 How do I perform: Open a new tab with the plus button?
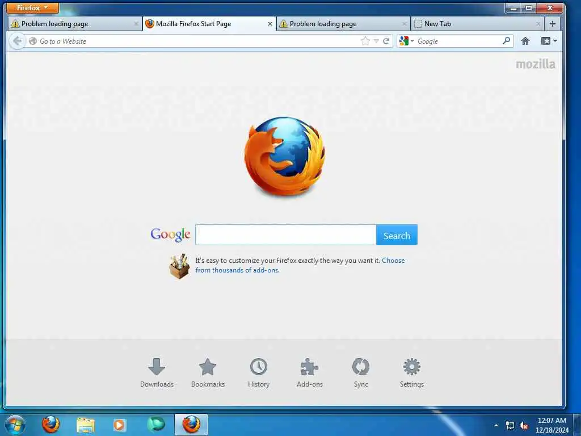553,24
